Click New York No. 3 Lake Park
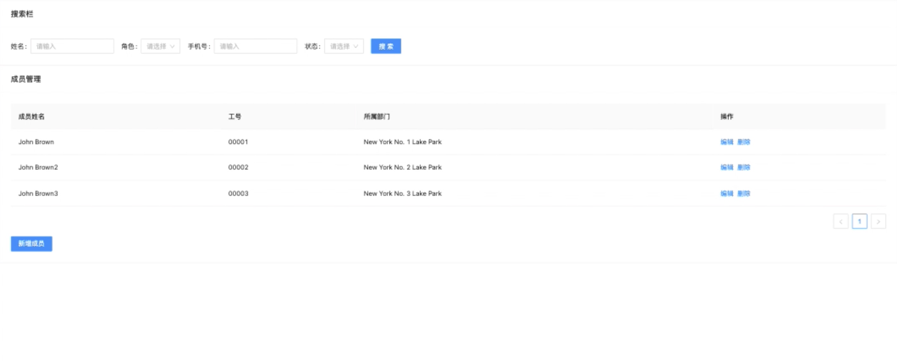This screenshot has height=361, width=897. (x=403, y=193)
